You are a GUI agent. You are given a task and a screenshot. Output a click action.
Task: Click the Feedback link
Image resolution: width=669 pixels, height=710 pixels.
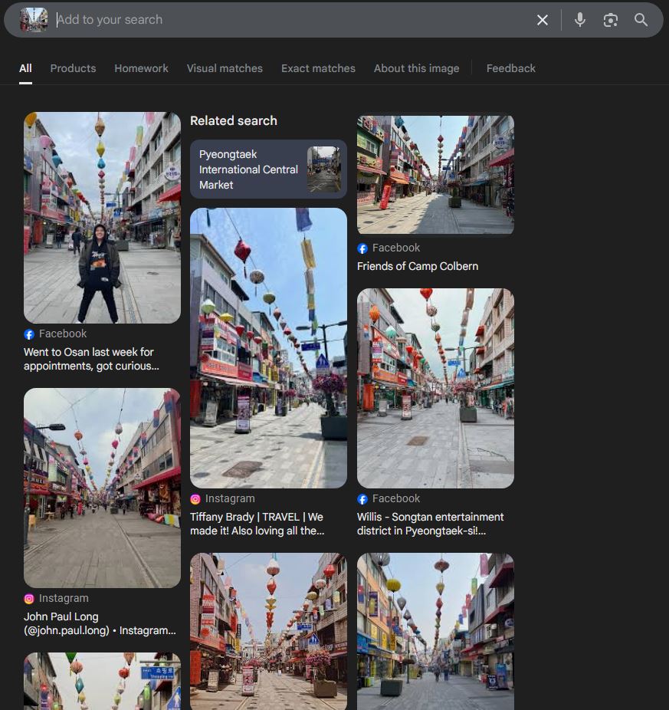(510, 68)
